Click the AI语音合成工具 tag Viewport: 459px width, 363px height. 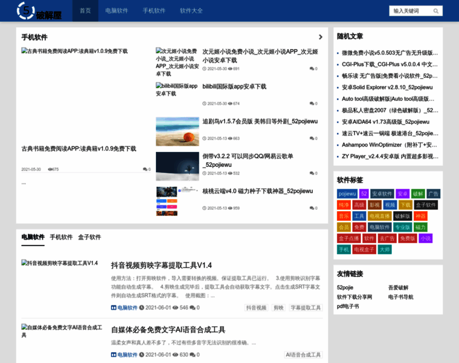303,355
